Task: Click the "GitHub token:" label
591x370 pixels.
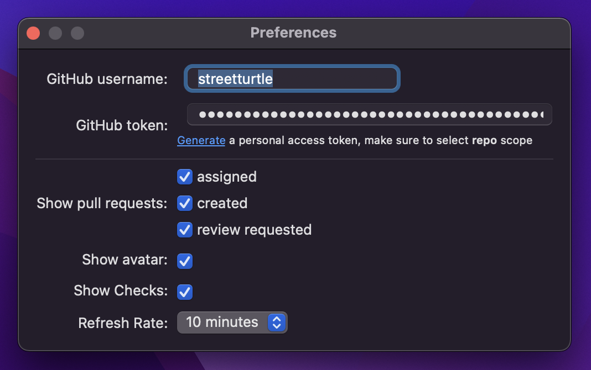Action: [122, 126]
